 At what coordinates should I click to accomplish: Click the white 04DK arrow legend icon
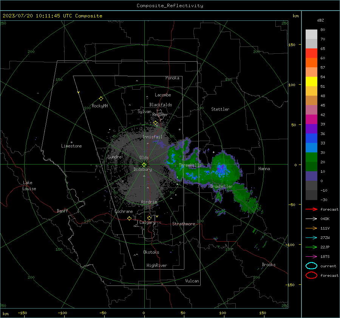(311, 219)
